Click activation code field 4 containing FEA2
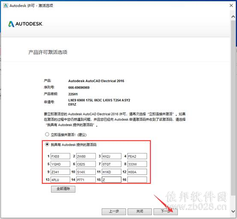Screen dimensions: 237x219 tap(137, 156)
